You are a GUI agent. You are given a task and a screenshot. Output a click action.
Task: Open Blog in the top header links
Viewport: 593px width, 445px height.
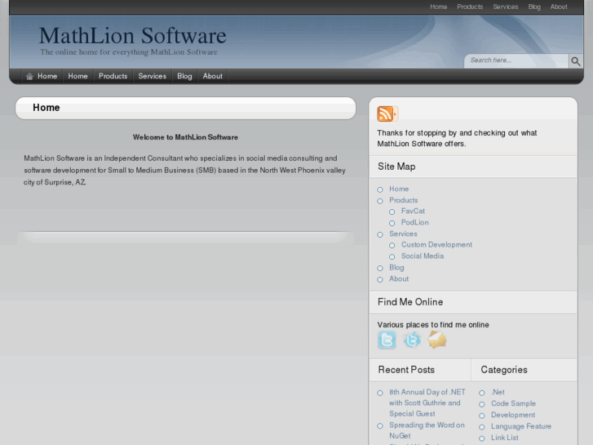(534, 7)
